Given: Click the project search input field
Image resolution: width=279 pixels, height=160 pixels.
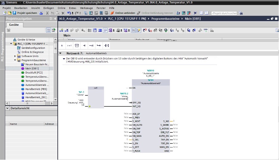Looking at the screenshot, I should [224, 13].
